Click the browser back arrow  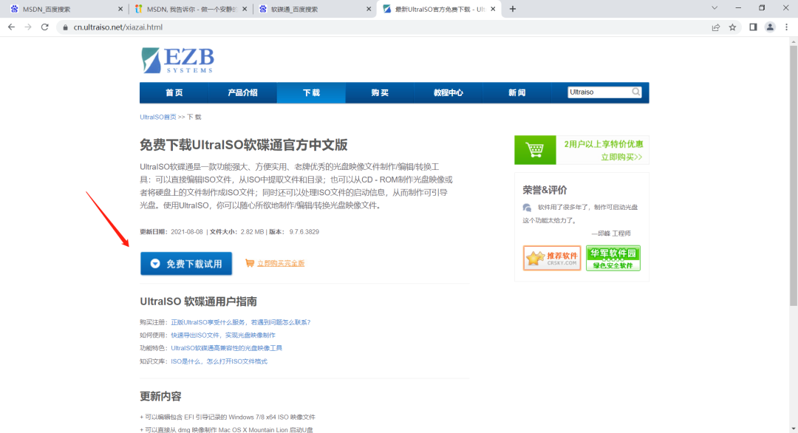click(11, 27)
